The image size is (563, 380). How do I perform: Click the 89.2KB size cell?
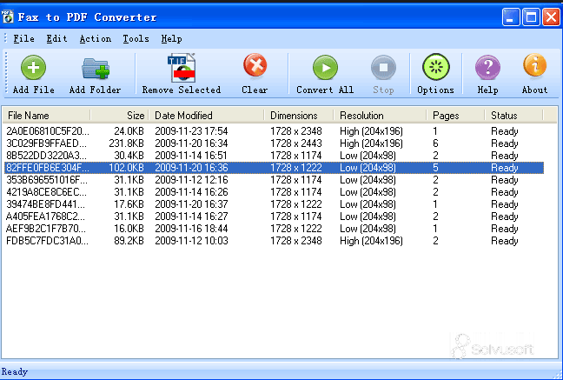coord(129,241)
